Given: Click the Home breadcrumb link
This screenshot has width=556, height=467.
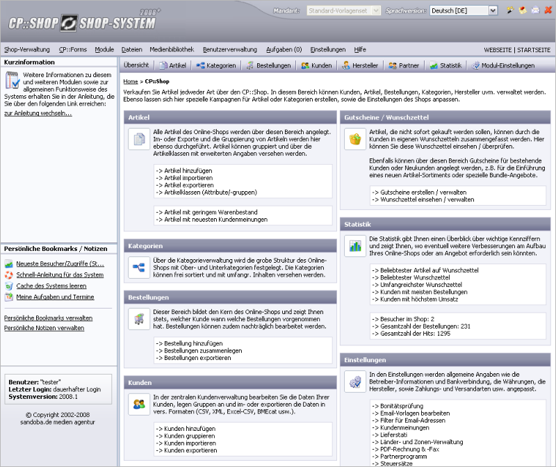Looking at the screenshot, I should (130, 81).
